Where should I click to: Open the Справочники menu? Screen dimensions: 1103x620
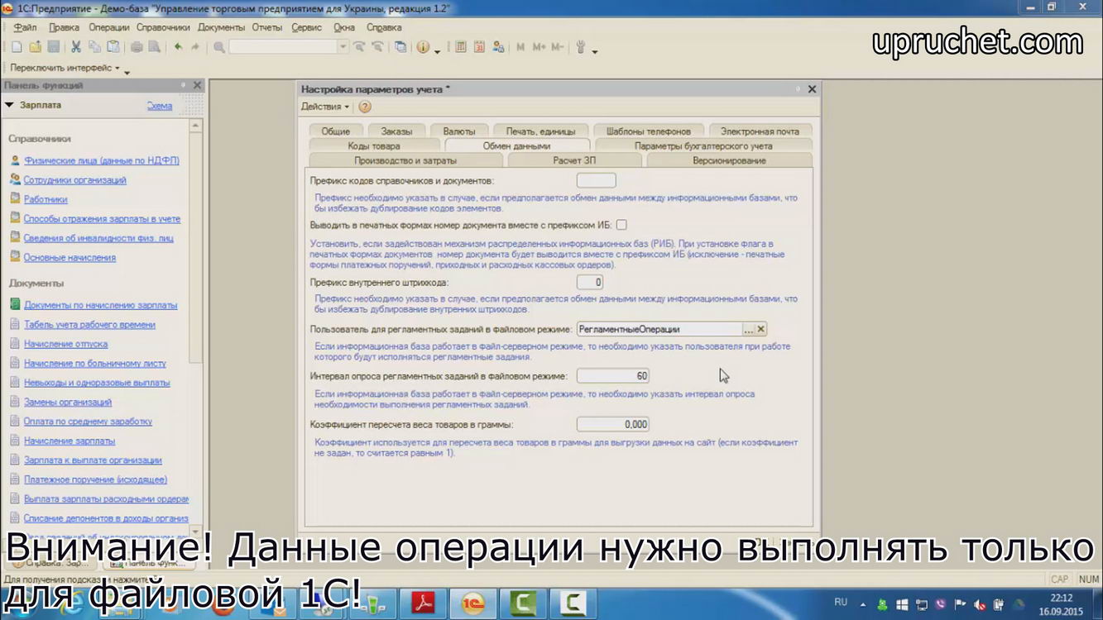[x=163, y=27]
